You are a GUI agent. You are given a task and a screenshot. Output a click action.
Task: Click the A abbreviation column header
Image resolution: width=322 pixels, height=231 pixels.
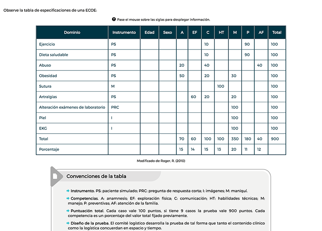coord(182,33)
